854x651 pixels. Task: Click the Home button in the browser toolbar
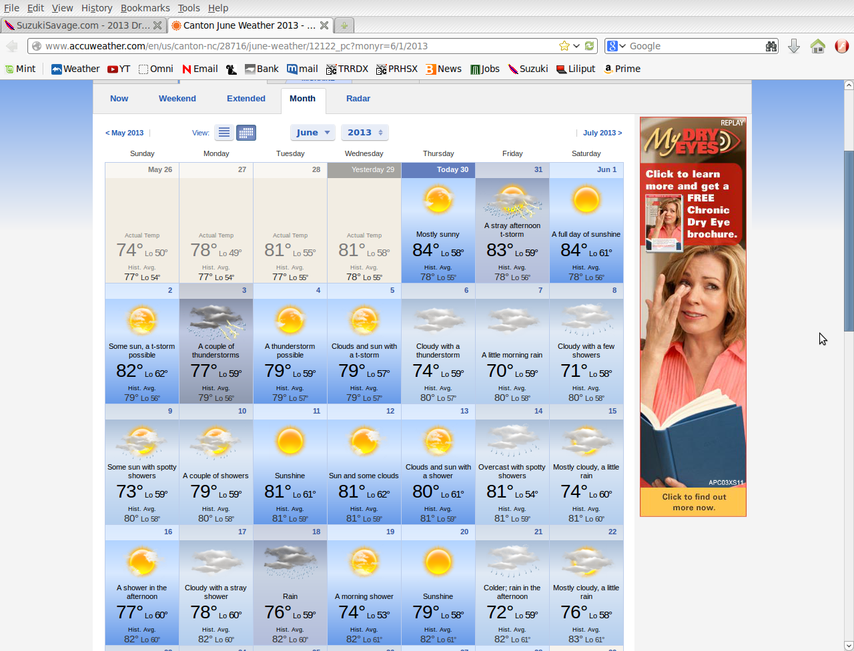[818, 45]
